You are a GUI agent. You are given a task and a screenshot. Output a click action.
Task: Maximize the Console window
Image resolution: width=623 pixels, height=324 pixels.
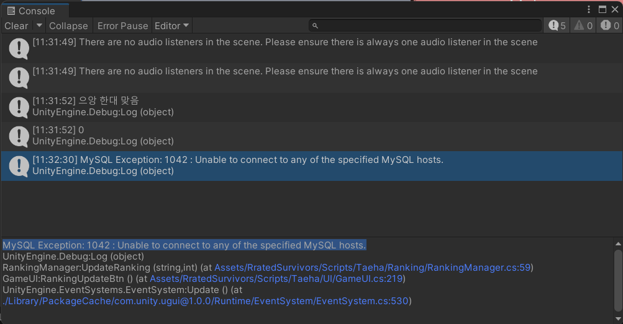point(602,9)
